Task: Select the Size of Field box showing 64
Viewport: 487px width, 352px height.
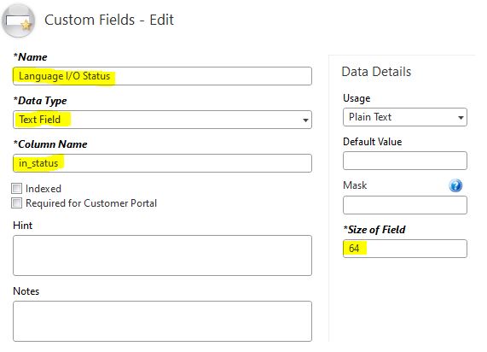Action: click(405, 249)
